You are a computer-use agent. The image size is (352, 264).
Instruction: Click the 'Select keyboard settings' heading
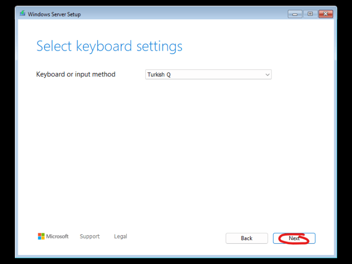click(x=109, y=46)
